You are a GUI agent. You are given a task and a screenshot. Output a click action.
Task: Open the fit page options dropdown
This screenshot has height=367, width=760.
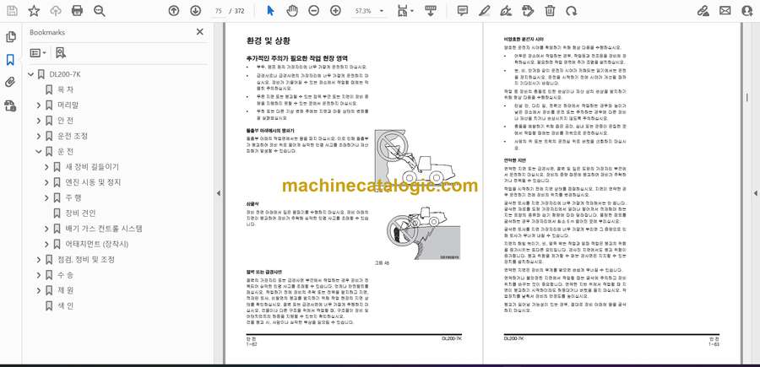(x=405, y=11)
